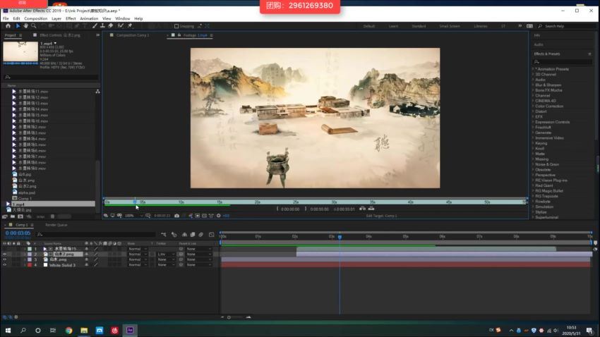The width and height of the screenshot is (600, 337).
Task: Click the taskbar search icon
Action: 23,330
